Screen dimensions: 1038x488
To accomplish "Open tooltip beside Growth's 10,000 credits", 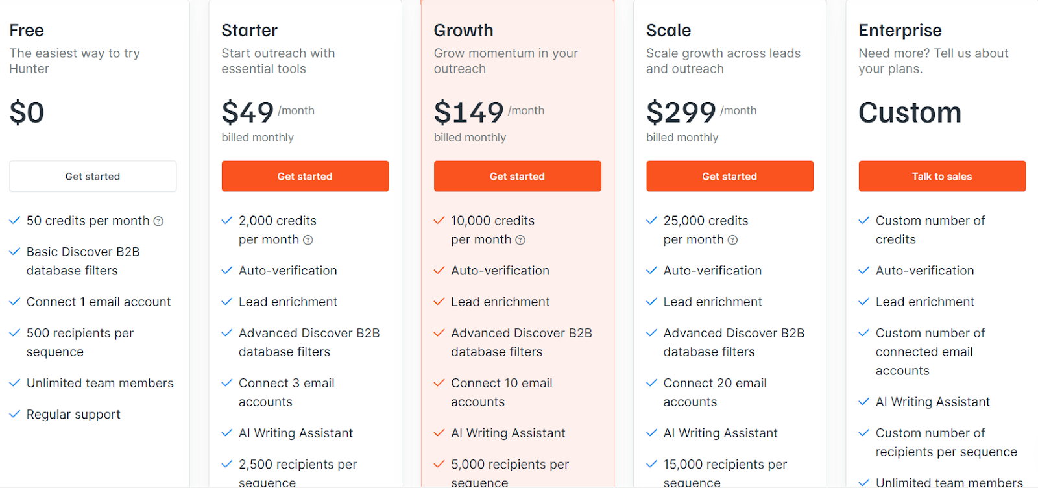I will pyautogui.click(x=520, y=239).
